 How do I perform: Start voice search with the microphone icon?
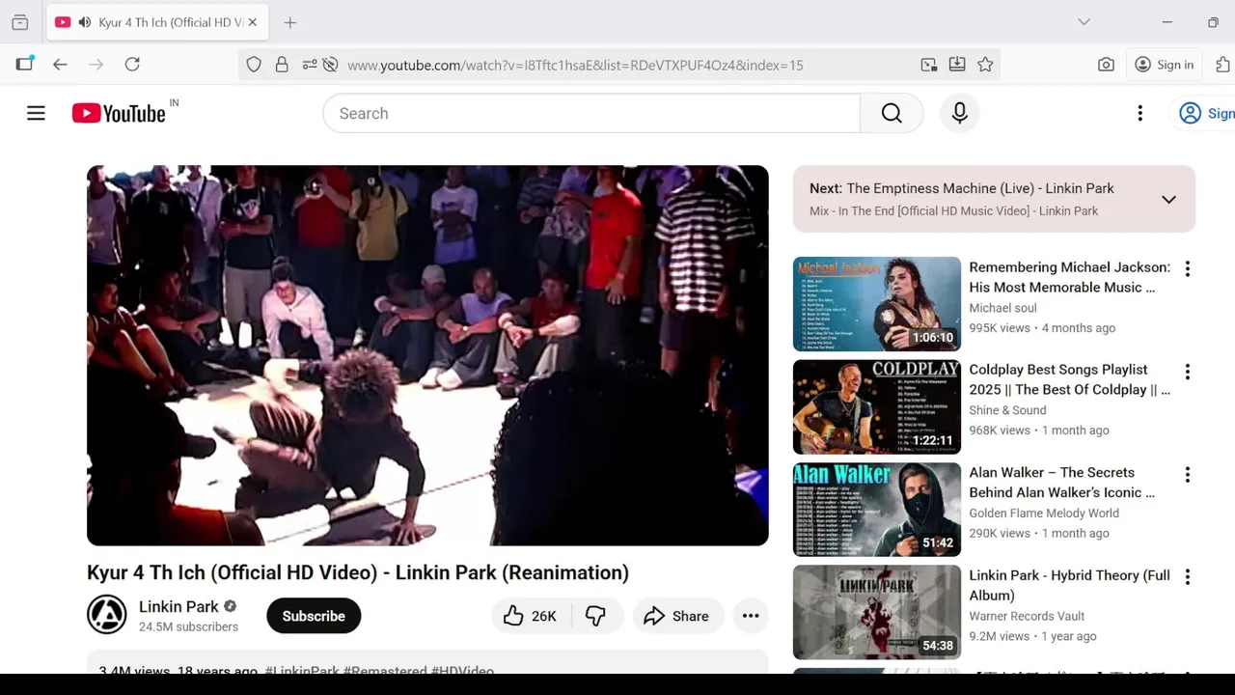959,113
